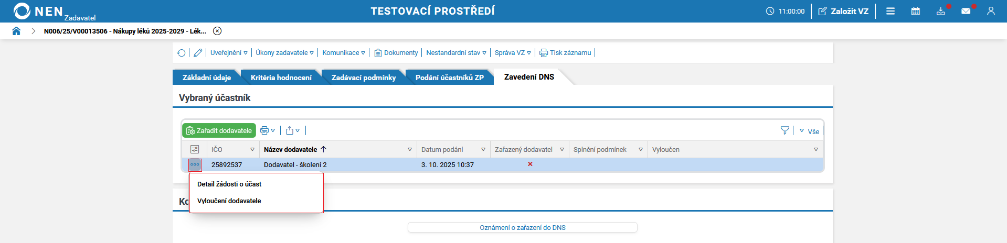1007x243 pixels.
Task: Click the column settings icon in table header
Action: [195, 149]
